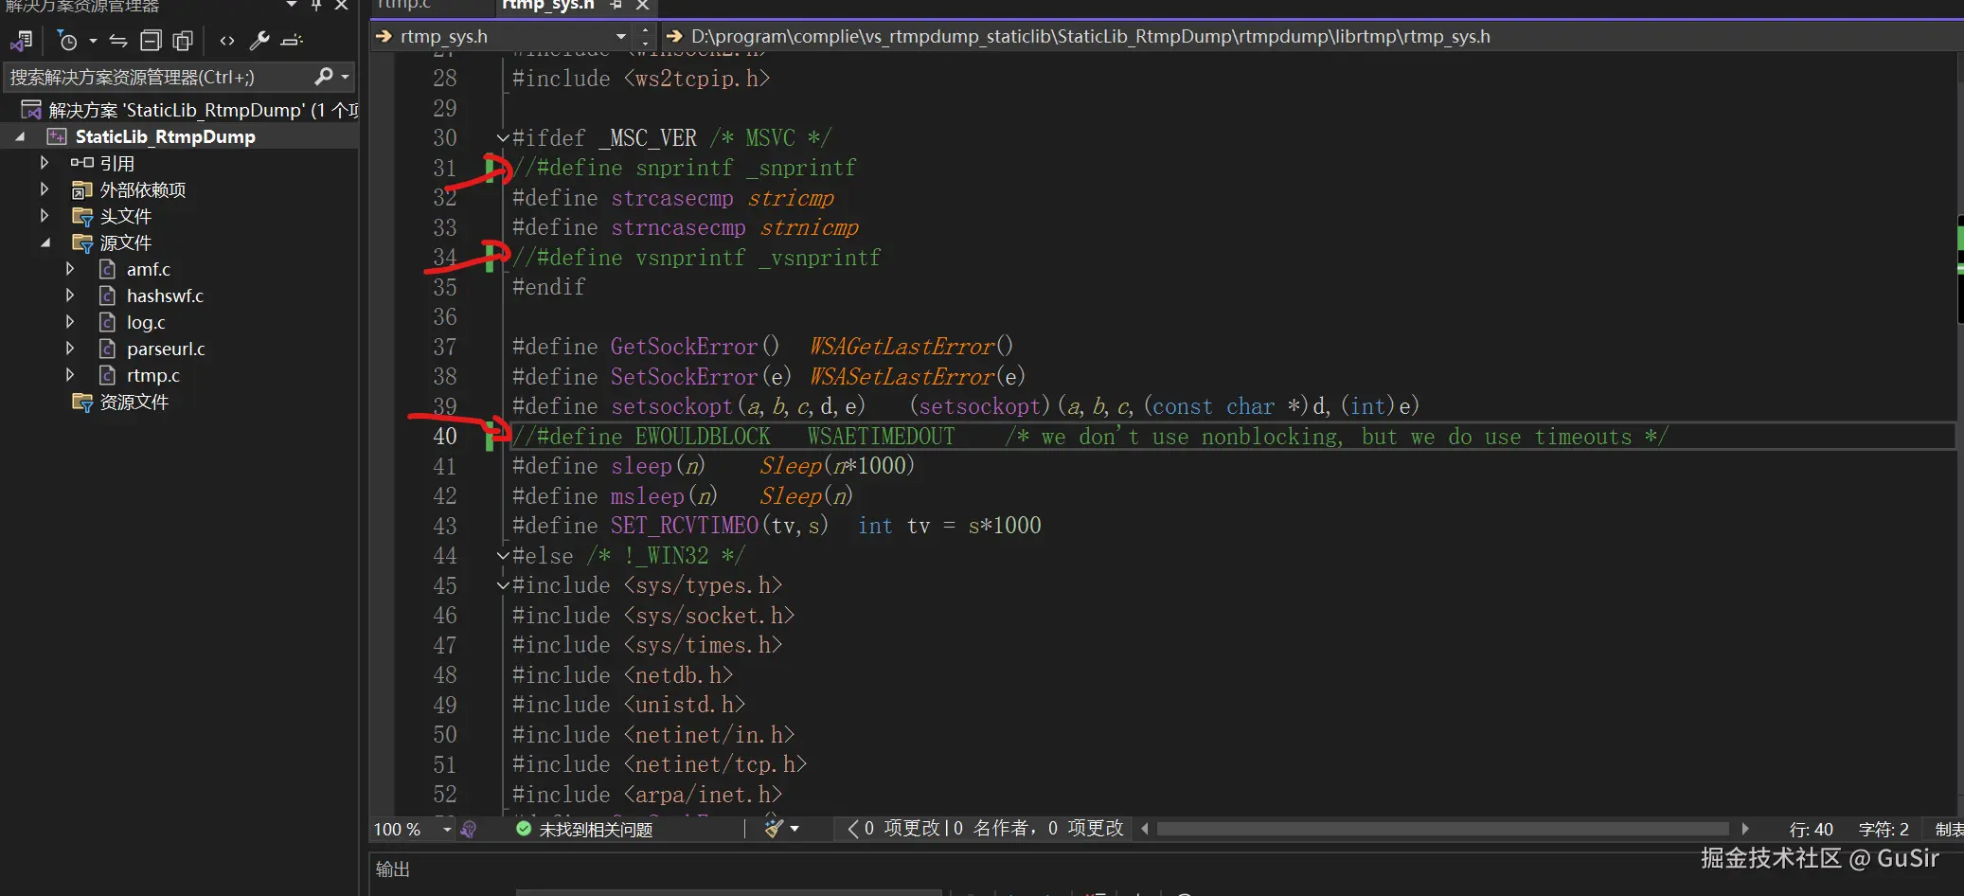Click the editor horizontal scrollbar track
Screen dimensions: 1964x896
[1445, 829]
